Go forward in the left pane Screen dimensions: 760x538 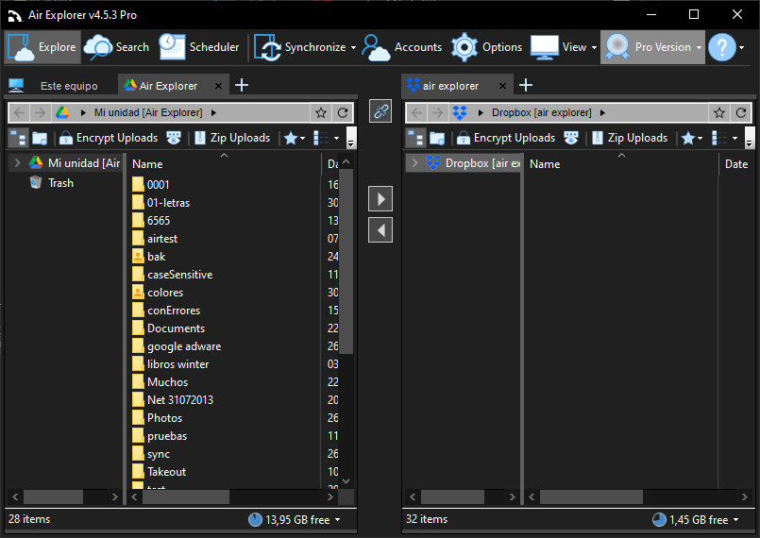coord(41,113)
